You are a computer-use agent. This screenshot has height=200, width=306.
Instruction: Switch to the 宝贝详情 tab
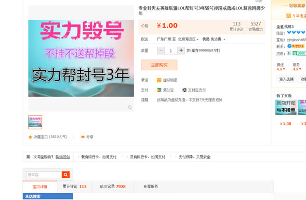tap(40, 186)
